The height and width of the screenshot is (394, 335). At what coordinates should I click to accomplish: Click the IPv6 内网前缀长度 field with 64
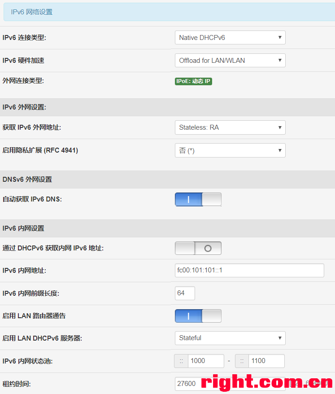(185, 293)
